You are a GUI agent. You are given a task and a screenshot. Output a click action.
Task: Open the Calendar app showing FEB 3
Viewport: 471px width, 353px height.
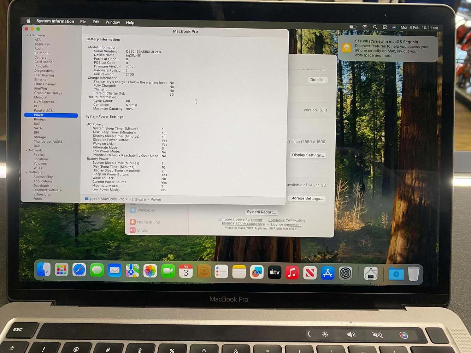click(x=186, y=271)
